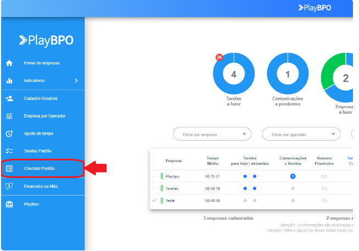Open Checklist Padrão menu item

pyautogui.click(x=43, y=169)
